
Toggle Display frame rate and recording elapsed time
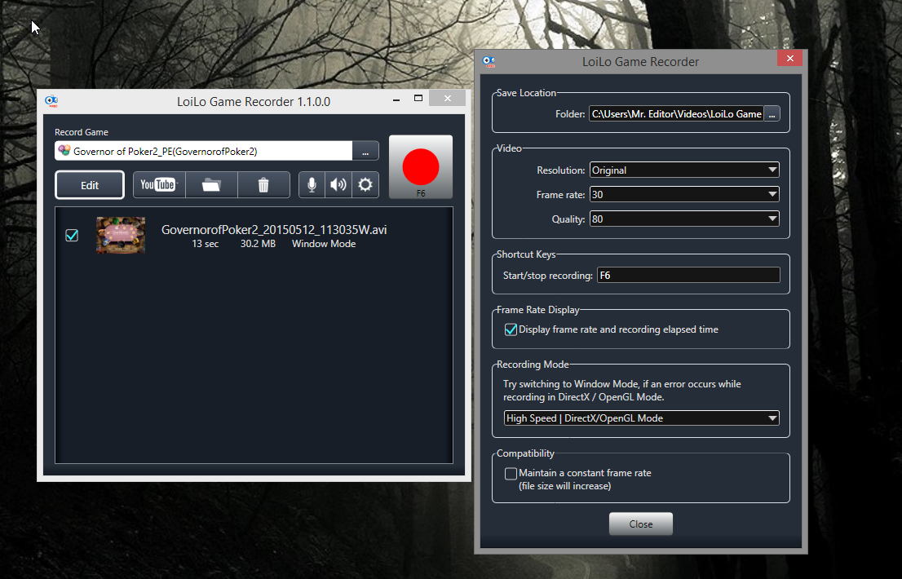[511, 329]
